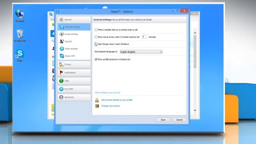Click the Video settings camera icon

tap(62, 49)
